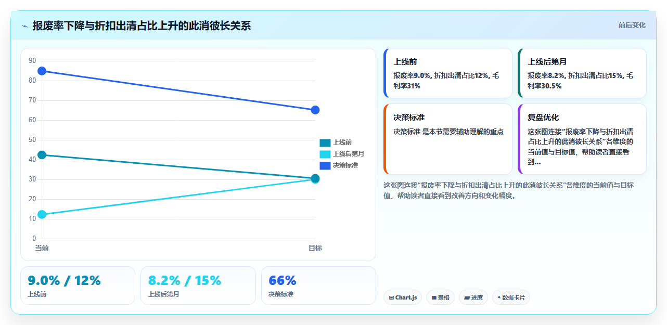Click the lightning icon beside the title
Viewport: 667px width, 325px height.
[24, 25]
